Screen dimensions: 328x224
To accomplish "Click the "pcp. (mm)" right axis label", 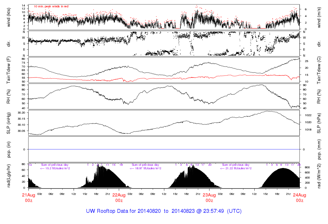I will click(x=319, y=149).
